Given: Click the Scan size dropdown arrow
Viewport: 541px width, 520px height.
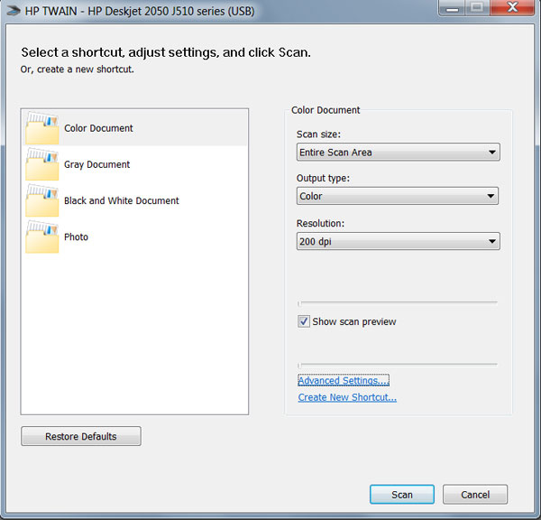Looking at the screenshot, I should tap(492, 152).
